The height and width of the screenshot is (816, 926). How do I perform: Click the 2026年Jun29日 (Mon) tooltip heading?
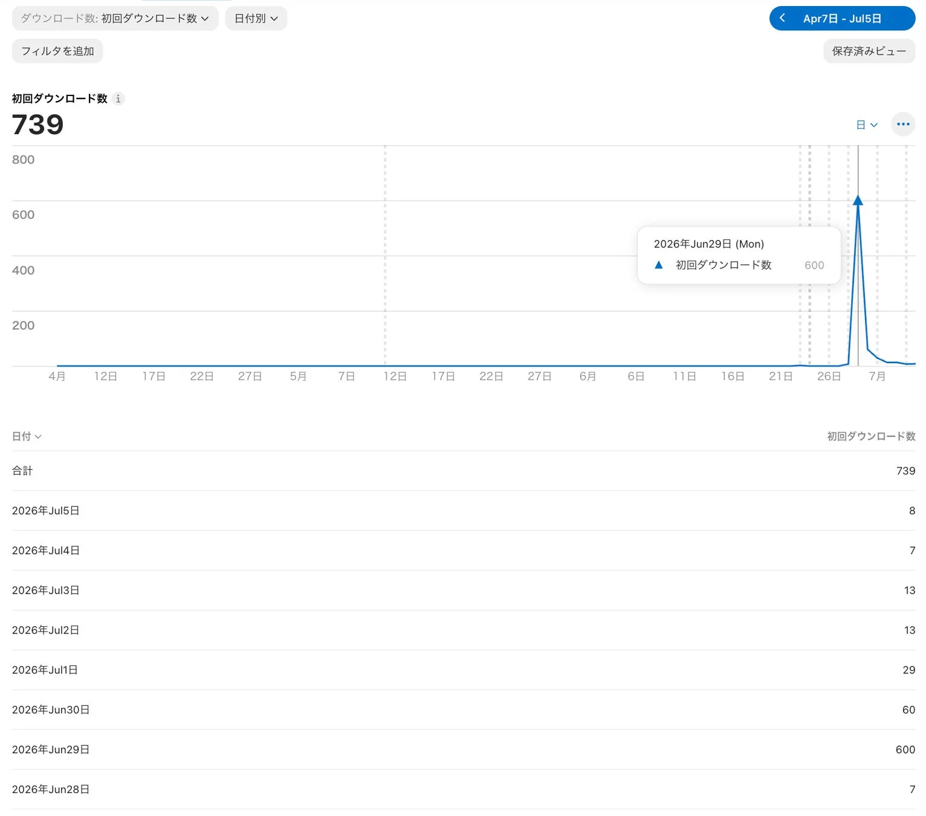708,244
